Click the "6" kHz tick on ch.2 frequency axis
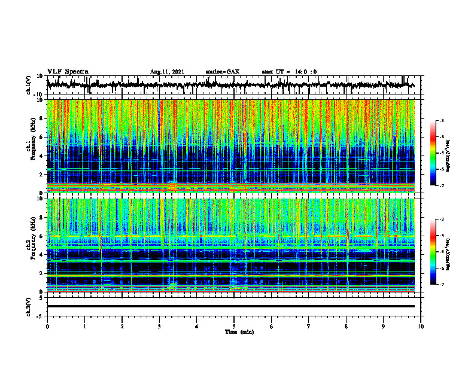Image resolution: width=474 pixels, height=366 pixels. click(x=42, y=236)
